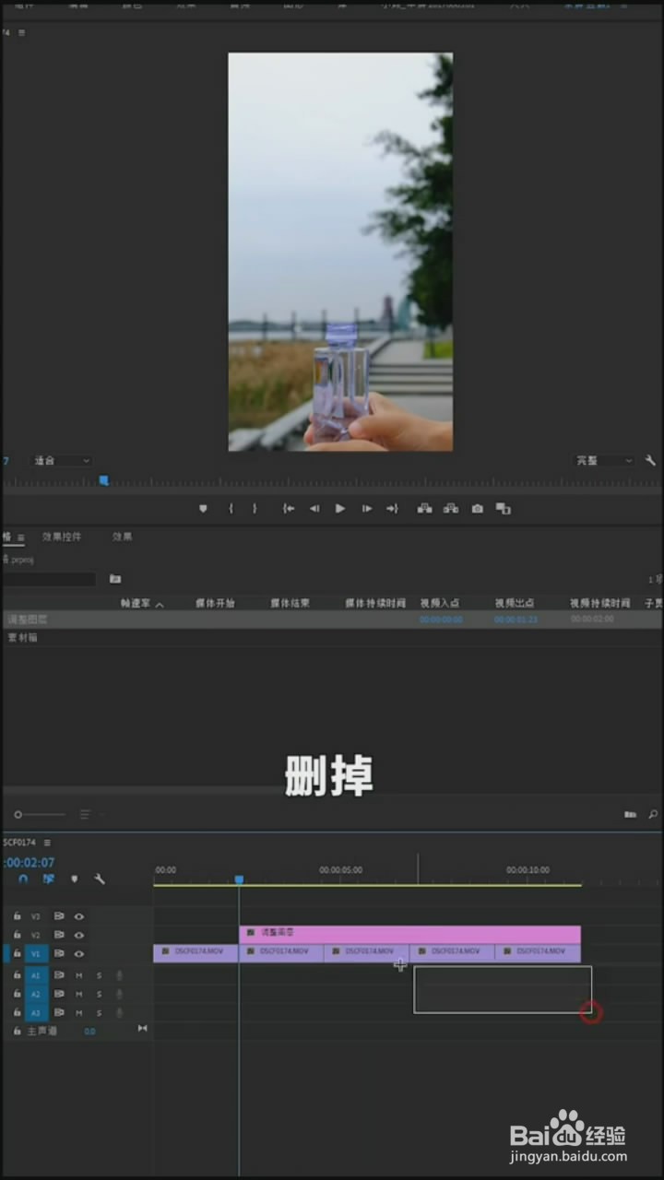Viewport: 664px width, 1180px height.
Task: Switch to the 效果控件 tab
Action: click(x=62, y=537)
